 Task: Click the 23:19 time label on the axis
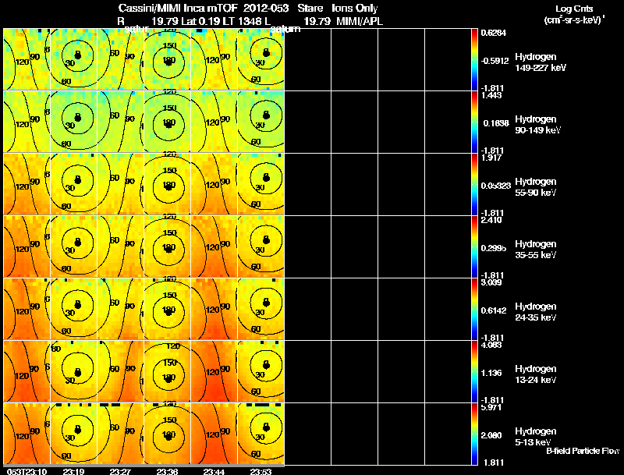point(73,471)
